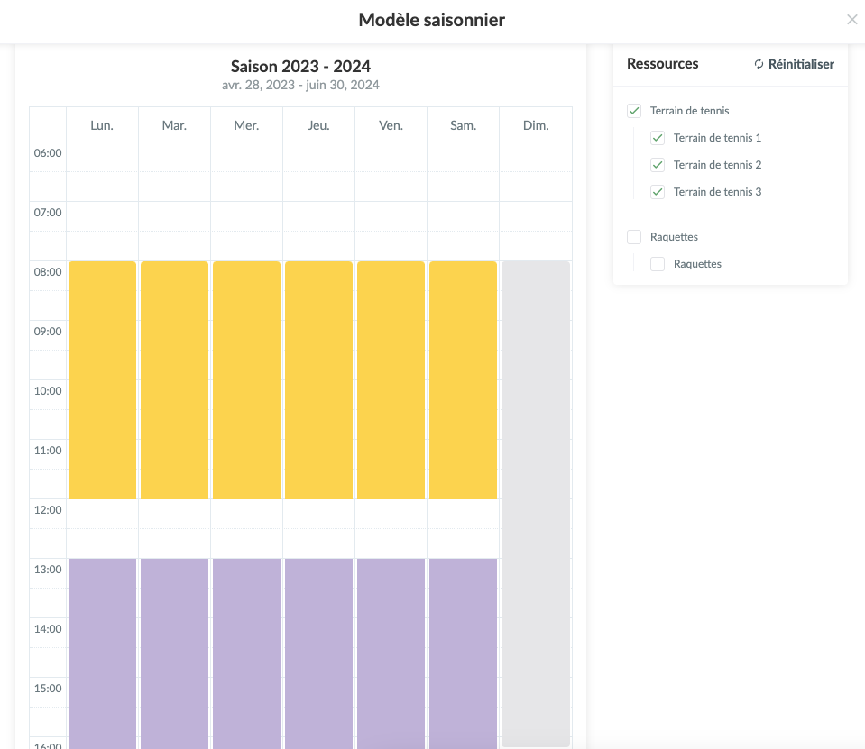This screenshot has width=865, height=749.
Task: Click the 13:00 time label
Action: [48, 570]
